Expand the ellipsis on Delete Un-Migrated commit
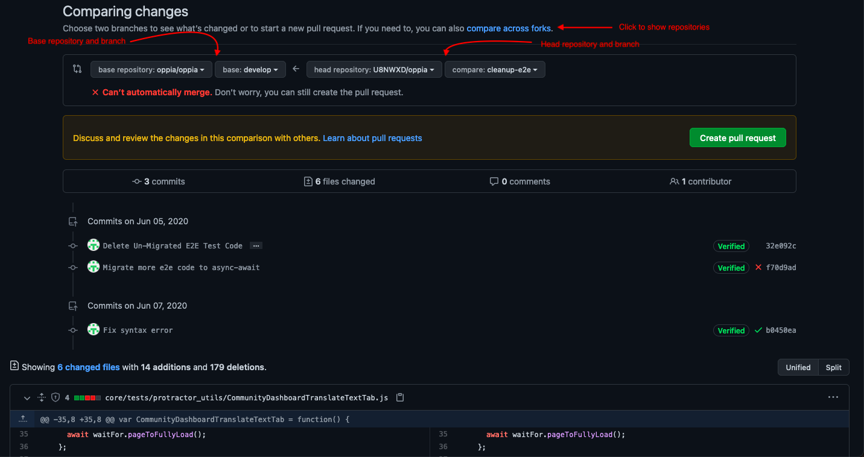Viewport: 864px width, 457px height. [x=256, y=246]
